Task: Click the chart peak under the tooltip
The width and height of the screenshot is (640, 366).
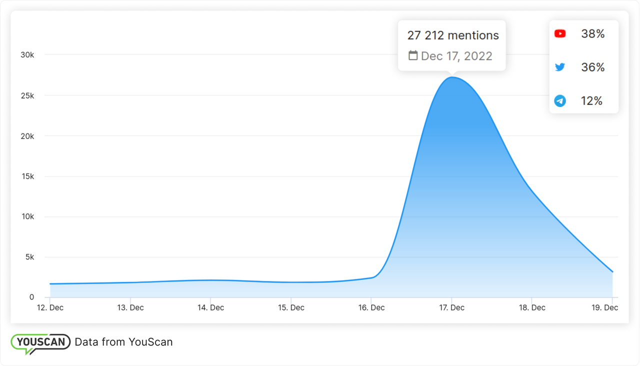Action: tap(452, 77)
